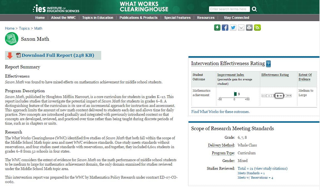
Task: Open the Resources navigation menu
Action: click(x=206, y=18)
